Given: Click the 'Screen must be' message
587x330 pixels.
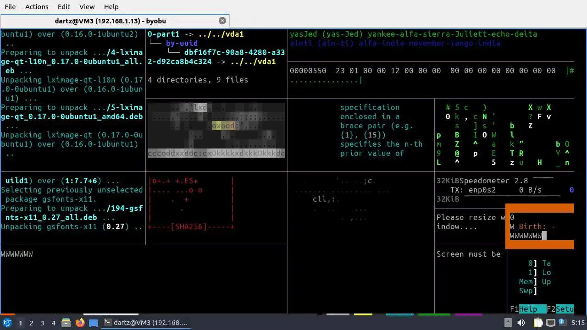Looking at the screenshot, I should pos(469,254).
